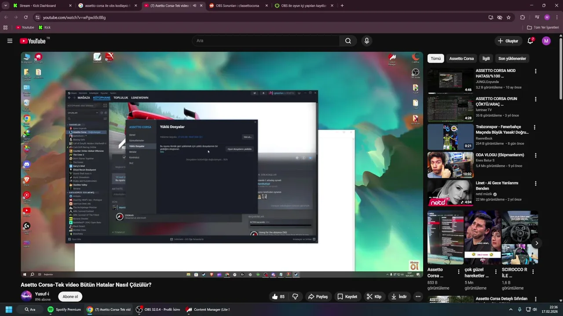This screenshot has width=563, height=316.
Task: Go back with the browser back arrow
Action: tap(6, 18)
